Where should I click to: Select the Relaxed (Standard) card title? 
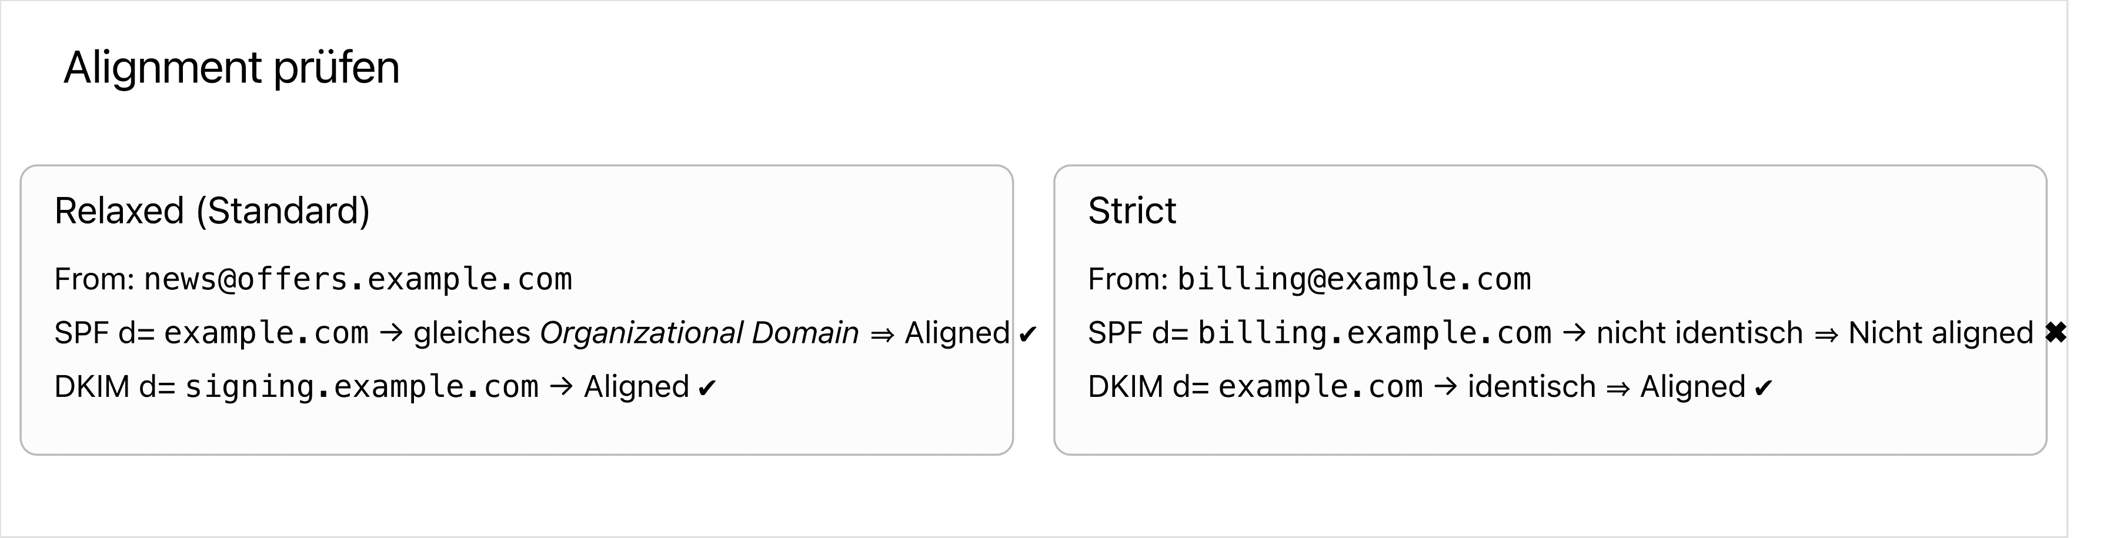click(212, 211)
